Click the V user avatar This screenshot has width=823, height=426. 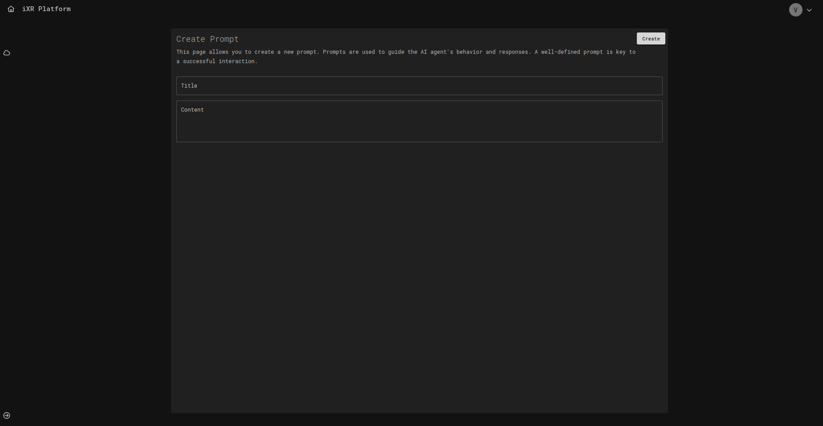(x=795, y=10)
